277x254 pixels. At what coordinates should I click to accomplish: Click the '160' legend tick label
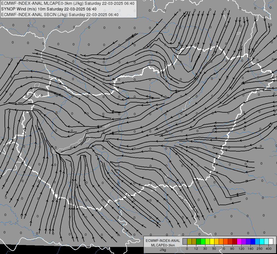coord(250,249)
